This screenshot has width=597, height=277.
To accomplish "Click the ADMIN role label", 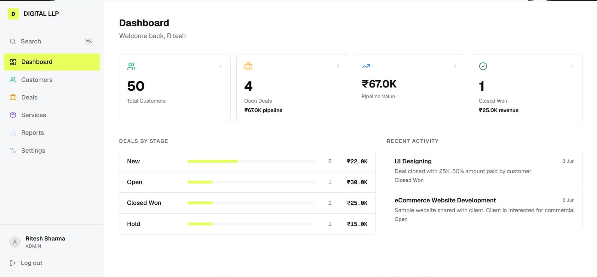I will click(x=33, y=246).
